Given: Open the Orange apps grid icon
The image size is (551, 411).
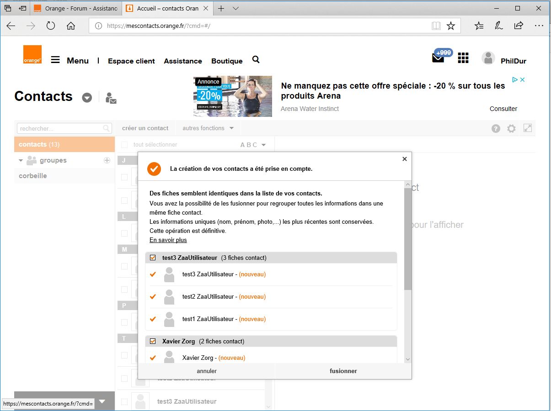Looking at the screenshot, I should 463,58.
